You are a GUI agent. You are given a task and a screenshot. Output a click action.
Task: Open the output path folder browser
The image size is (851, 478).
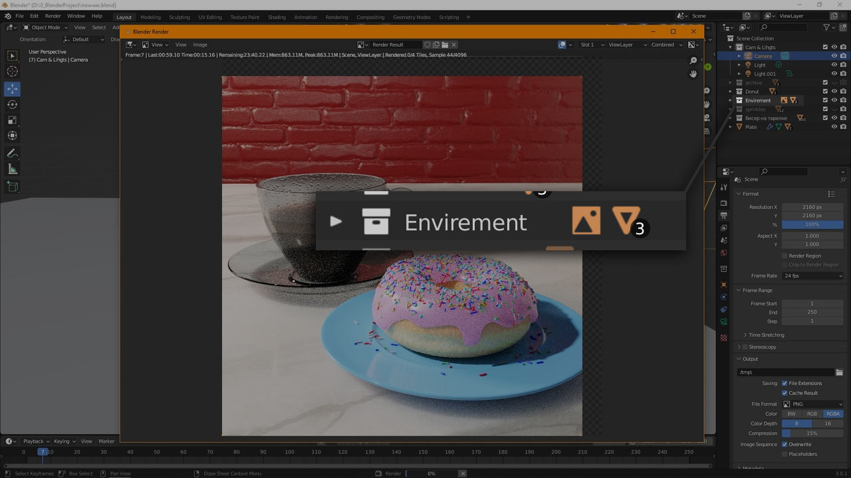point(839,372)
